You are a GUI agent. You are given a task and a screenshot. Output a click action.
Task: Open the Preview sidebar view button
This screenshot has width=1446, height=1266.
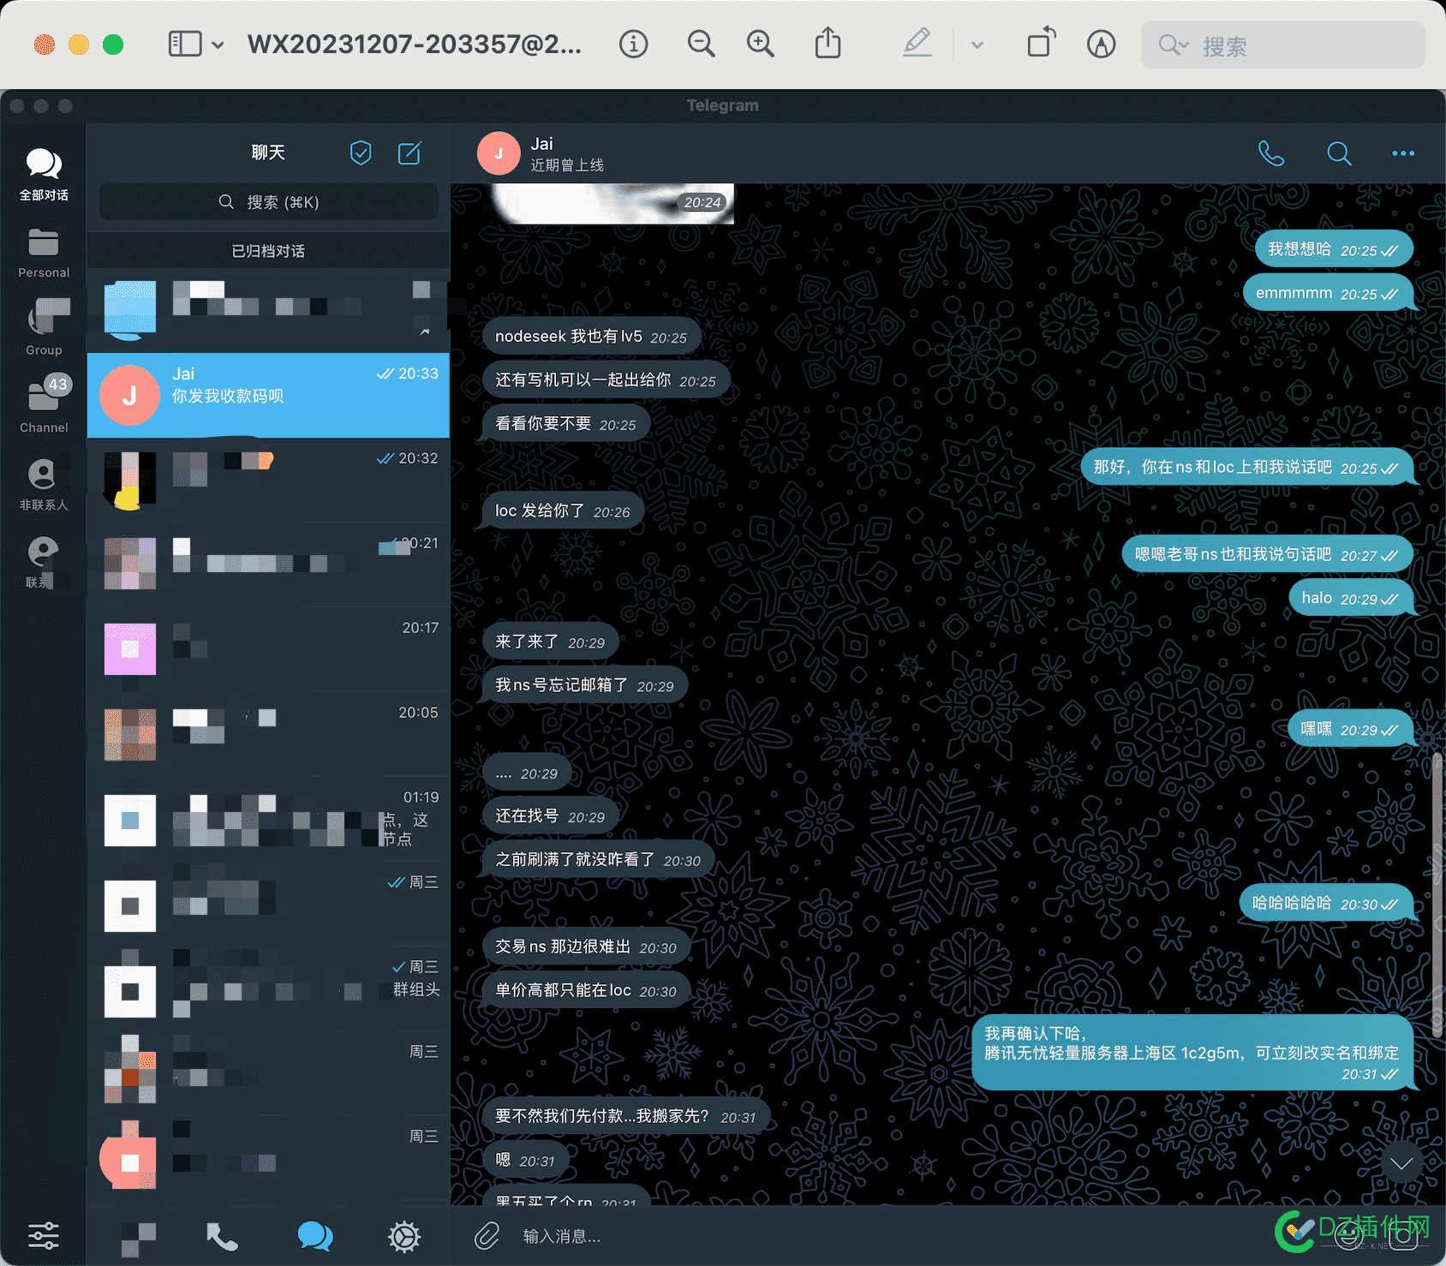point(184,44)
